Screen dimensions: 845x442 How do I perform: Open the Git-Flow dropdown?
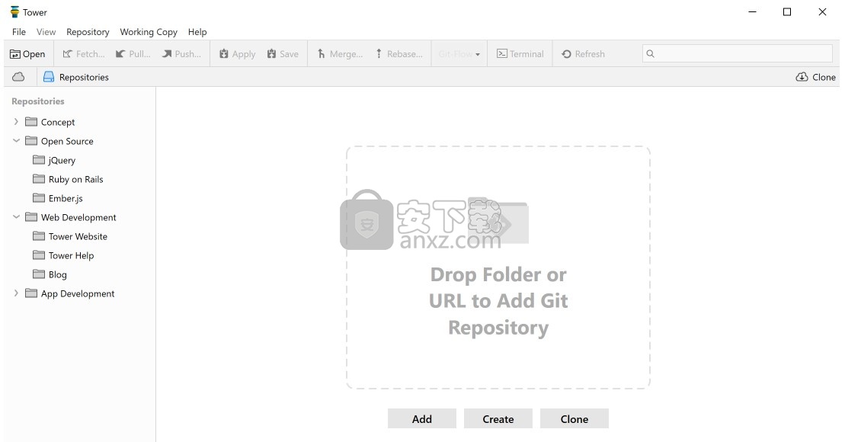tap(459, 54)
